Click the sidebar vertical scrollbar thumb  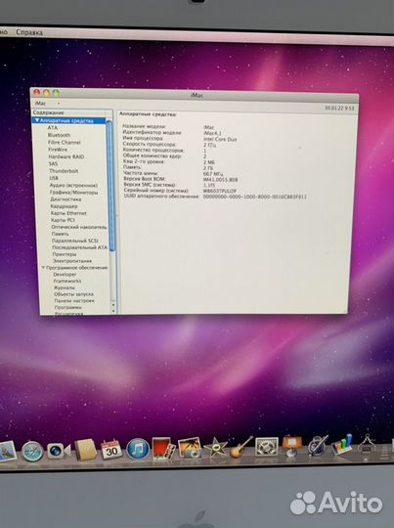pos(109,185)
